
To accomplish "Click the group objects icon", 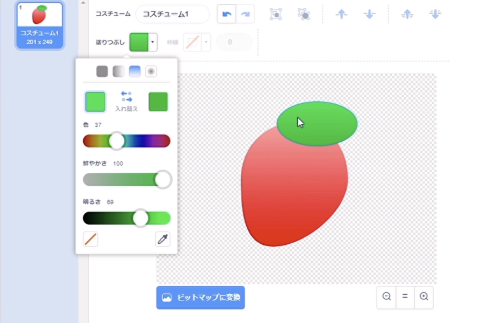I will point(275,14).
